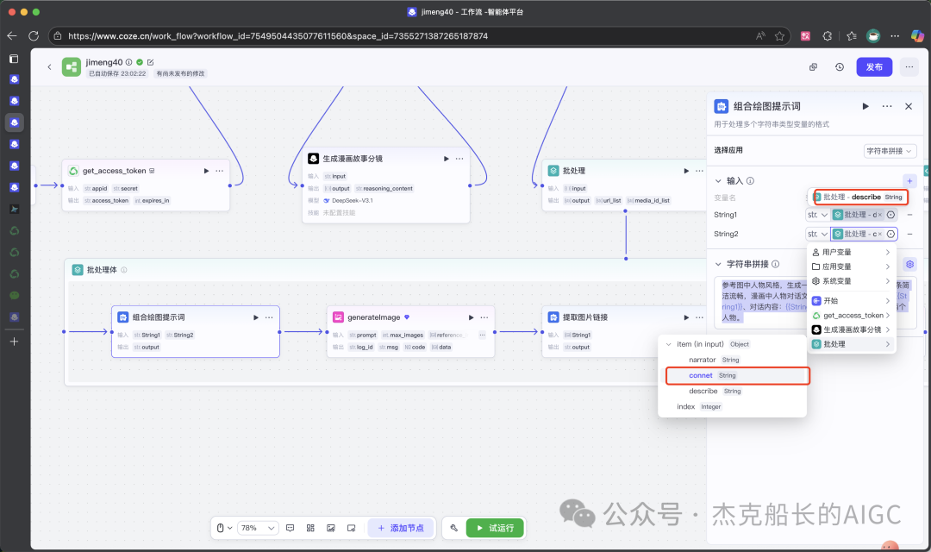The width and height of the screenshot is (931, 552).
Task: Click info icon next to 字符串拼接 heading
Action: click(776, 264)
